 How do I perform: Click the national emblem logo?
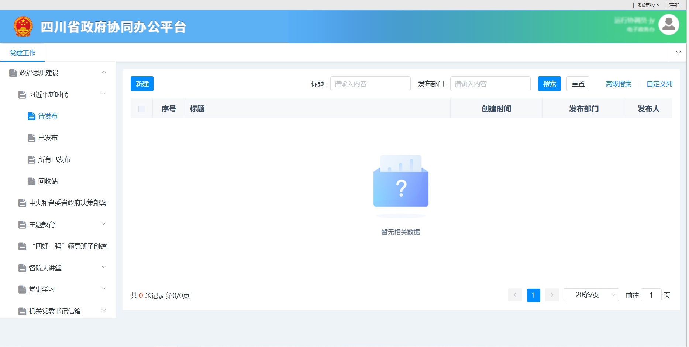[23, 27]
